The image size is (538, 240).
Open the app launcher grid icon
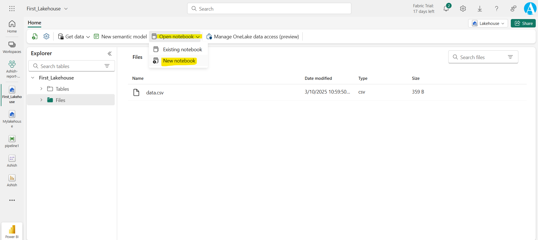point(12,9)
